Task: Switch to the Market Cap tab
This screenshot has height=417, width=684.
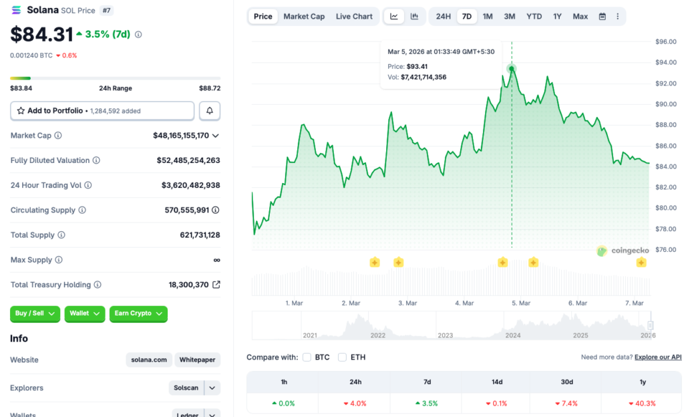Action: tap(304, 16)
